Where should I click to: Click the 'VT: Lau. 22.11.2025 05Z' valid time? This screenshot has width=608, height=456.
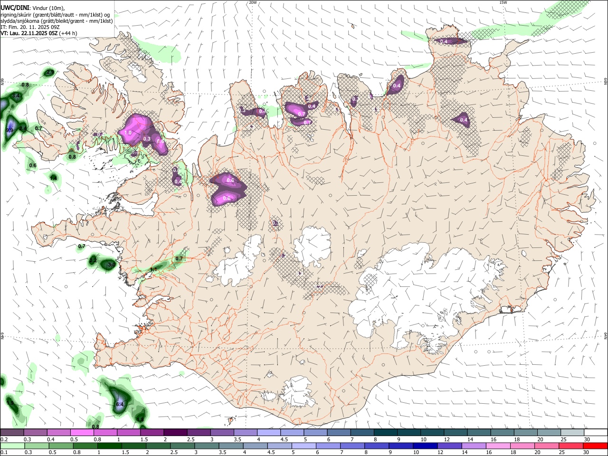[x=29, y=33]
